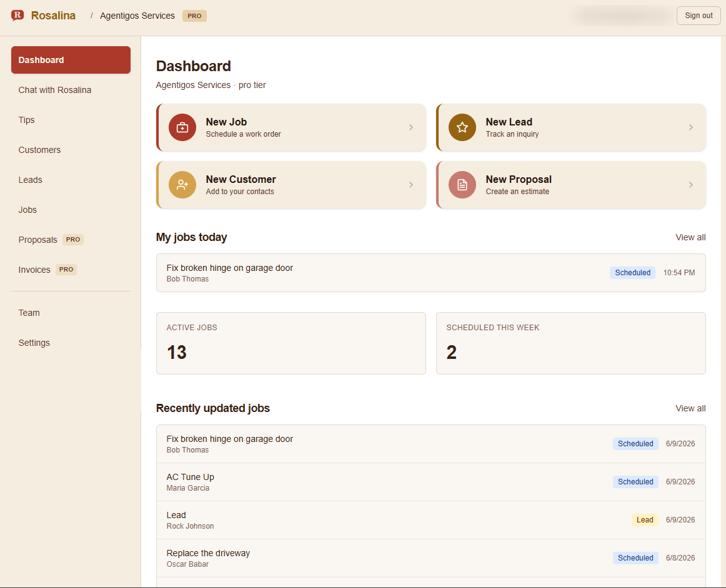Click the PRO badge beside Agentigos Services
Screen dimensions: 726x588
tap(194, 16)
